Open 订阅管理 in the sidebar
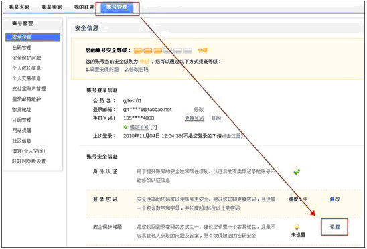The width and height of the screenshot is (367, 249). pyautogui.click(x=22, y=120)
